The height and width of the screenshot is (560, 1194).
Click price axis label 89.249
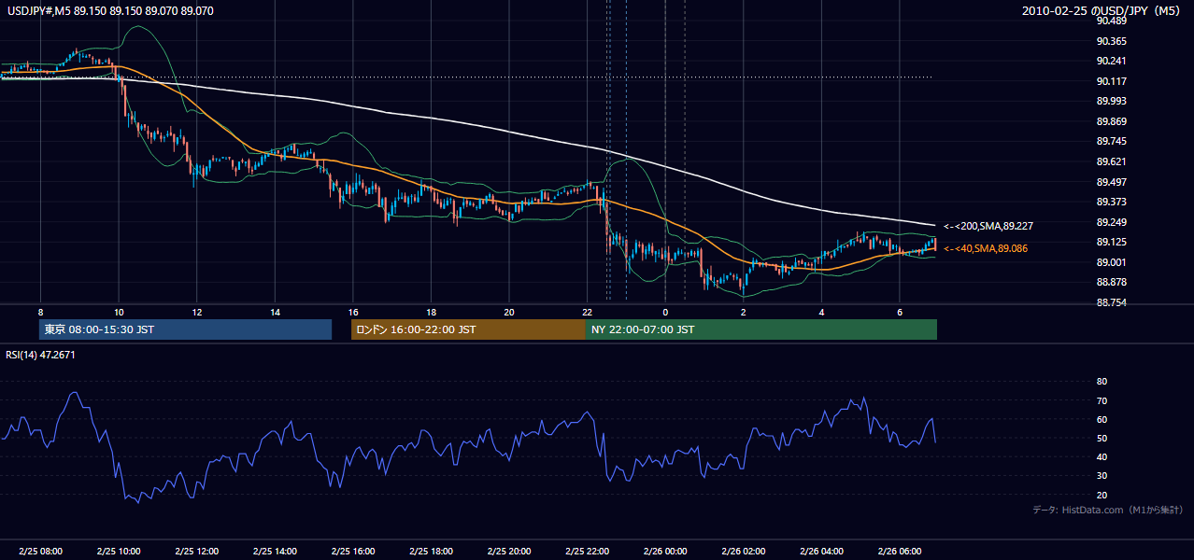click(1111, 222)
